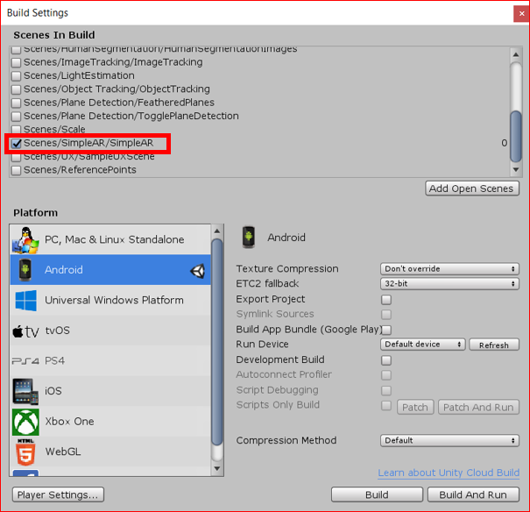This screenshot has width=530, height=512.
Task: Click the Build button
Action: coord(377,495)
